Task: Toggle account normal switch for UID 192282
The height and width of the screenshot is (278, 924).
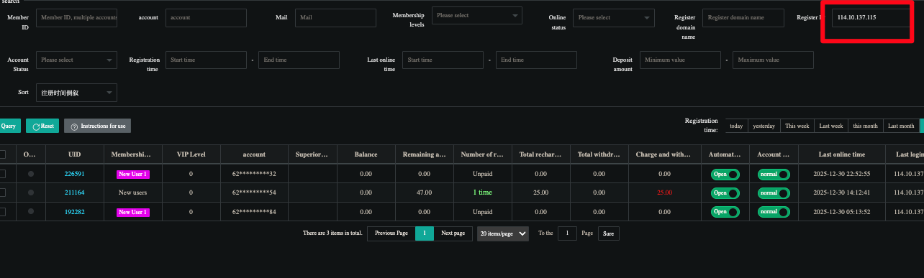Action: coord(774,212)
